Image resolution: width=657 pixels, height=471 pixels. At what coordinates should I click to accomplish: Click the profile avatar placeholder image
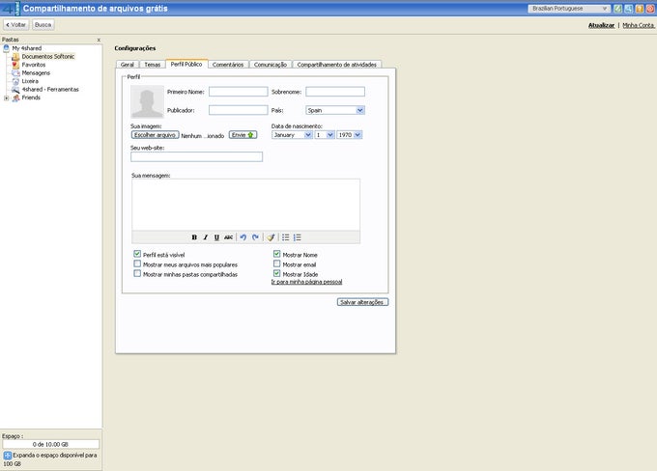pos(147,101)
